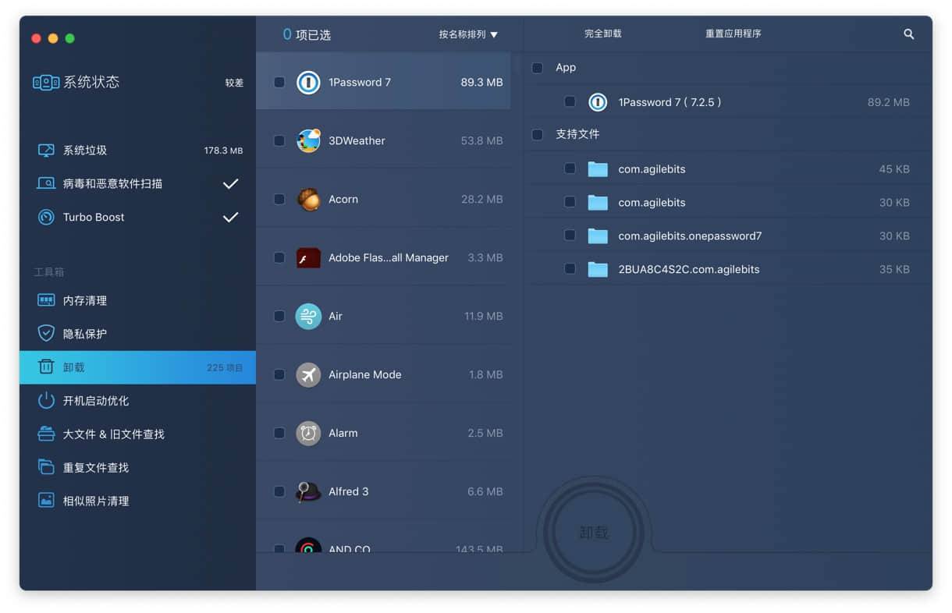952x613 pixels.
Task: Check the 支持文件 group checkbox
Action: [x=537, y=135]
